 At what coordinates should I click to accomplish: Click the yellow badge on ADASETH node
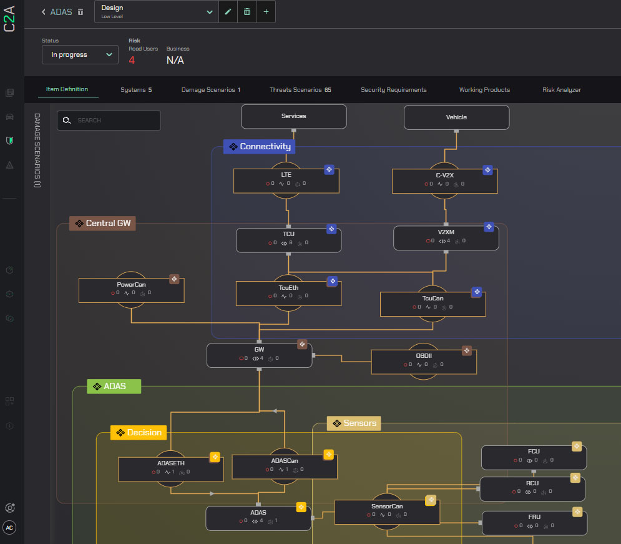[x=215, y=457]
